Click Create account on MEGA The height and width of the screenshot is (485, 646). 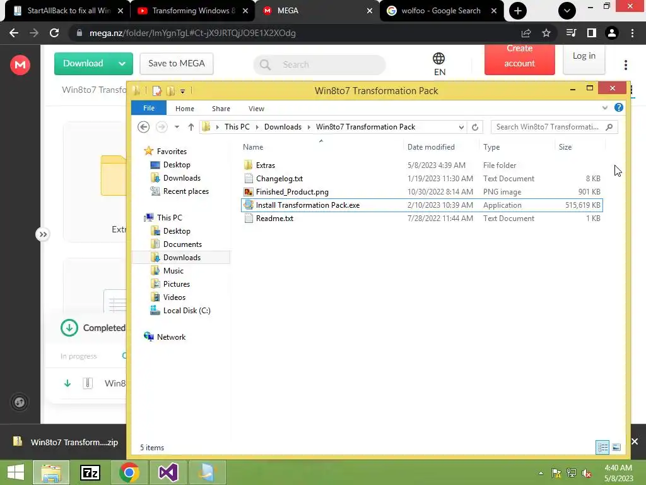coord(520,58)
